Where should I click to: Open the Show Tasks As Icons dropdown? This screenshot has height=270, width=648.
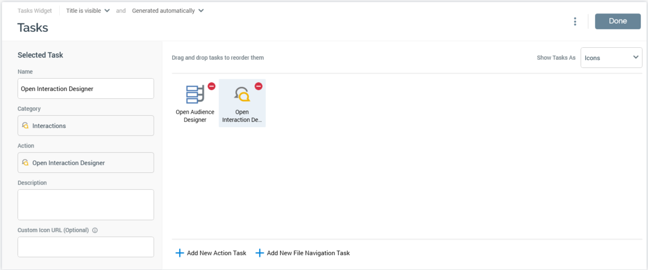coord(611,58)
